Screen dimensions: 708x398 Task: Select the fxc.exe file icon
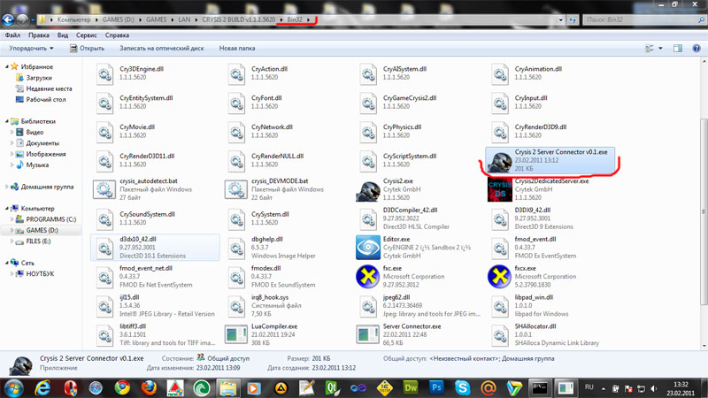coord(368,275)
